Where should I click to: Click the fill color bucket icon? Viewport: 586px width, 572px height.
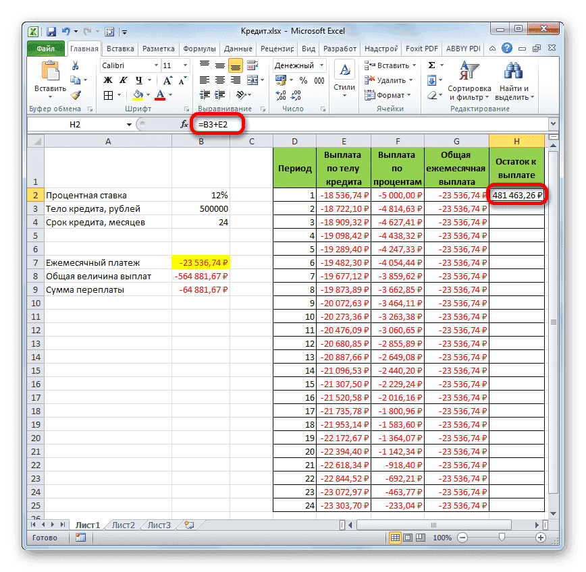[137, 94]
